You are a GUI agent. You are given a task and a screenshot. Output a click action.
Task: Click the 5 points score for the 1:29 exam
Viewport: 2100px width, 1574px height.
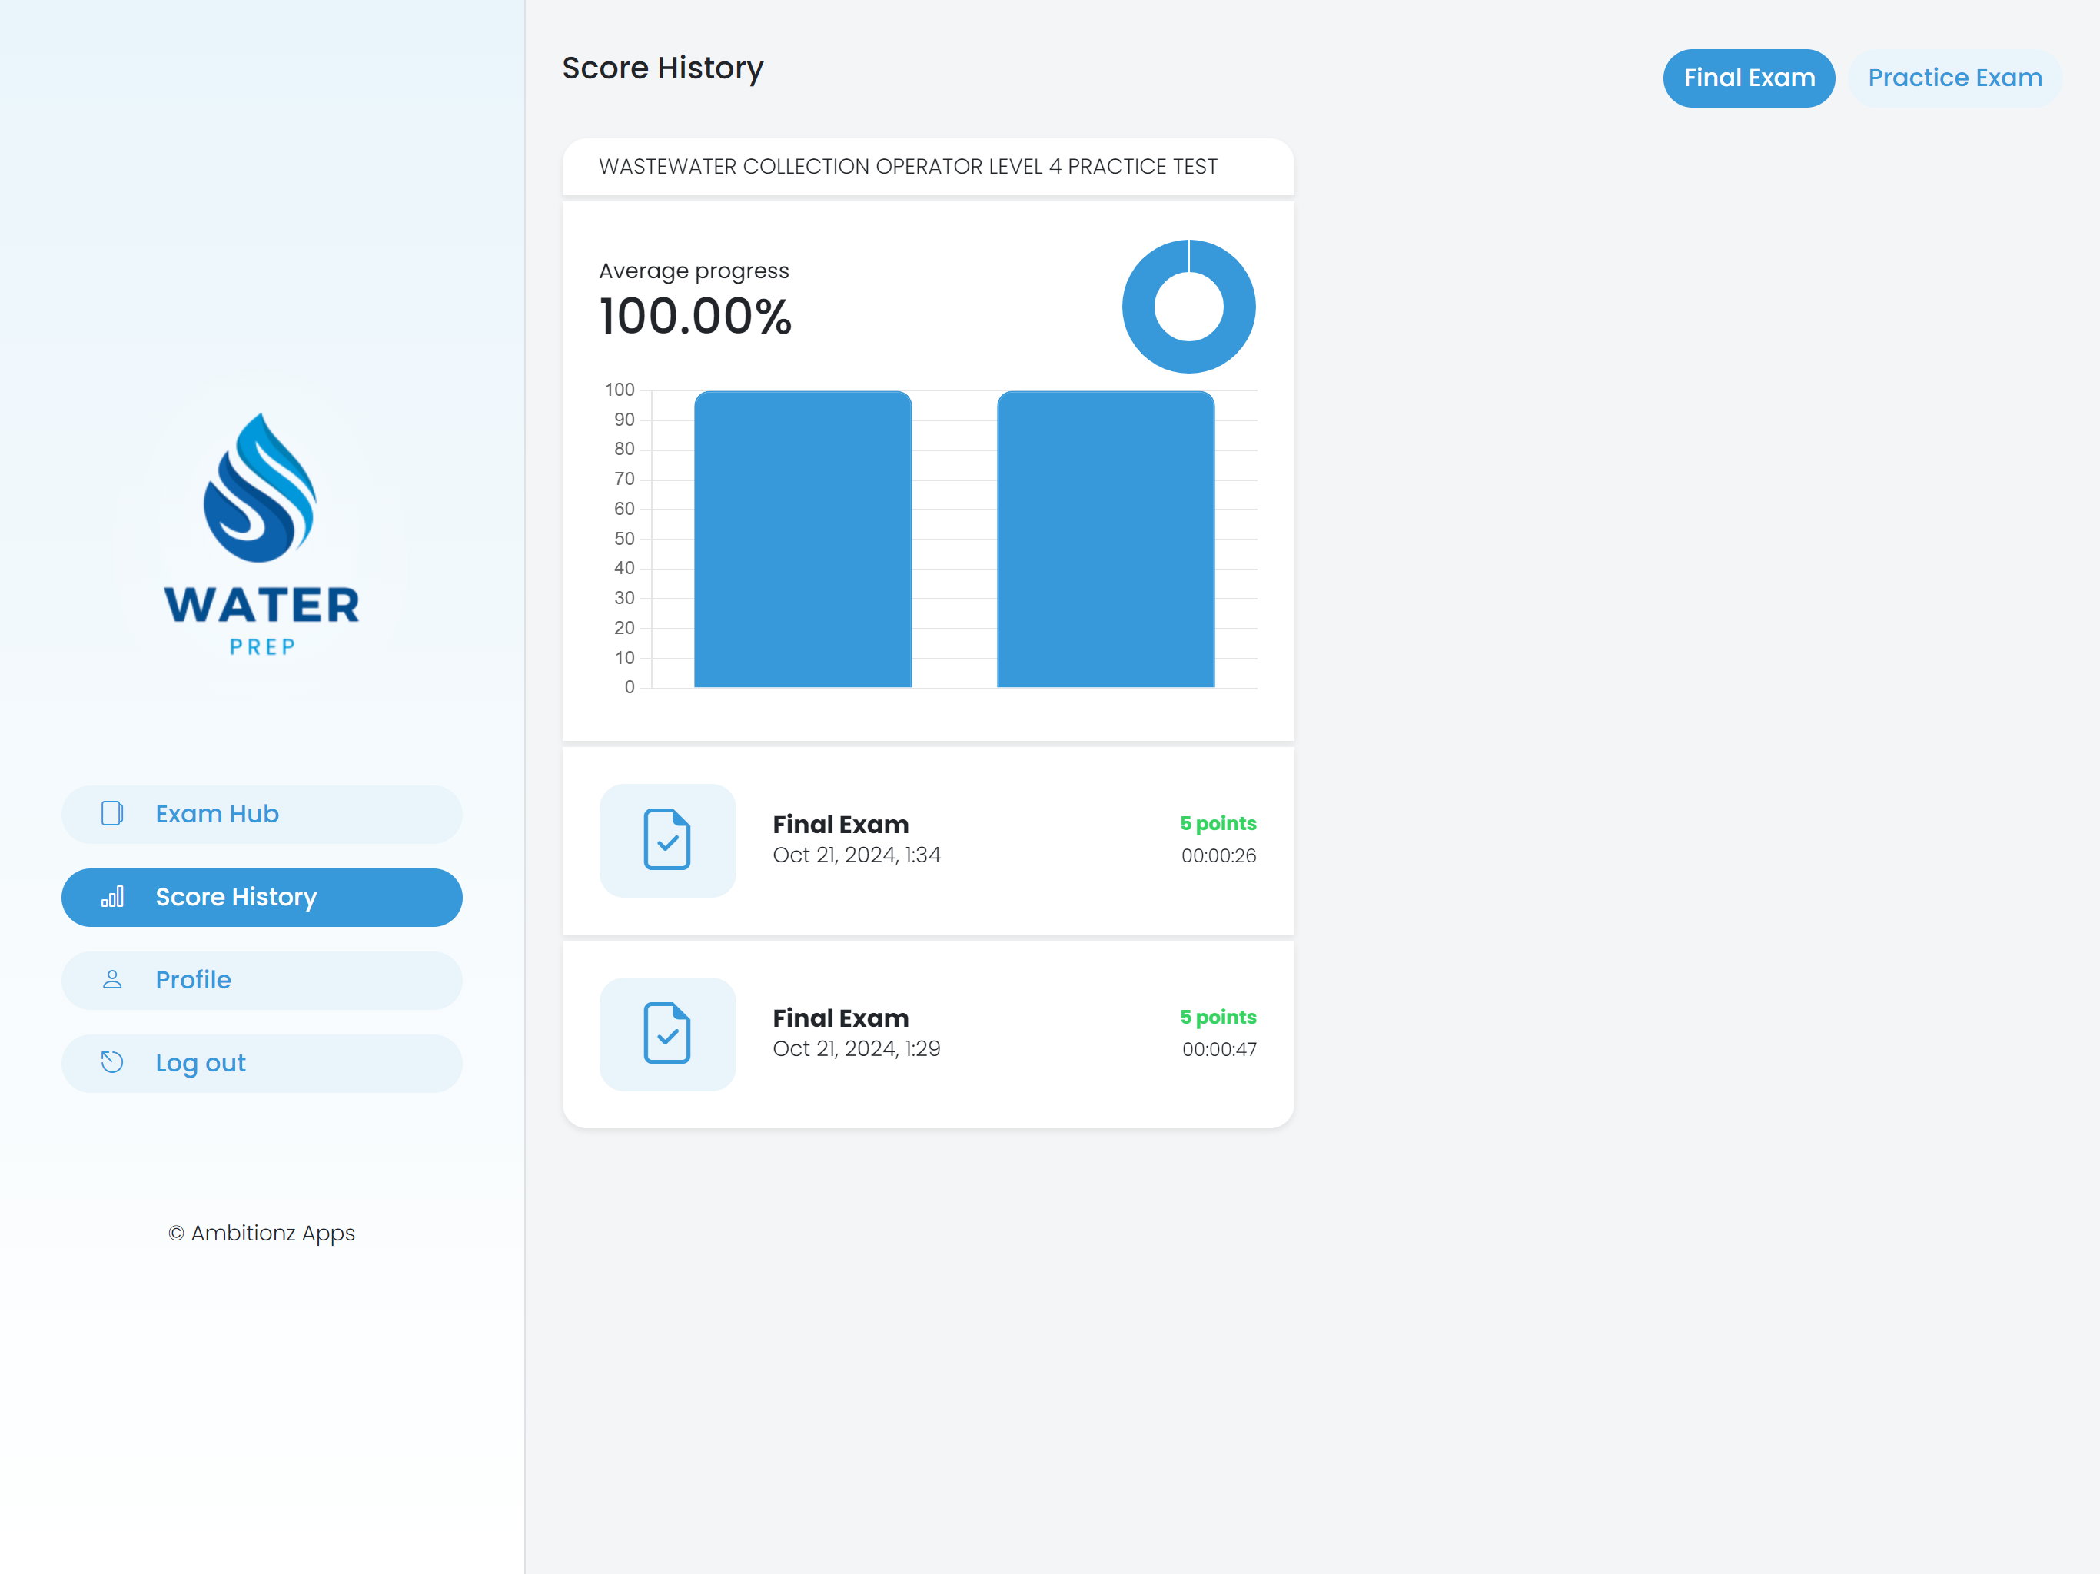click(x=1218, y=1017)
